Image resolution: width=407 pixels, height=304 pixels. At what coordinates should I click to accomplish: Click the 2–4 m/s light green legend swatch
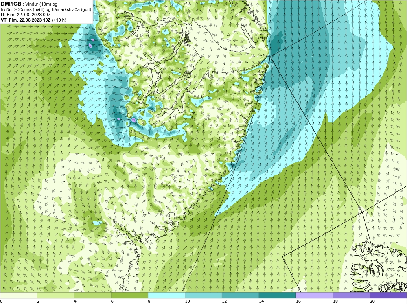(x=55, y=295)
